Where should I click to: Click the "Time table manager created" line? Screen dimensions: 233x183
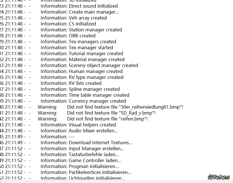tap(99, 95)
